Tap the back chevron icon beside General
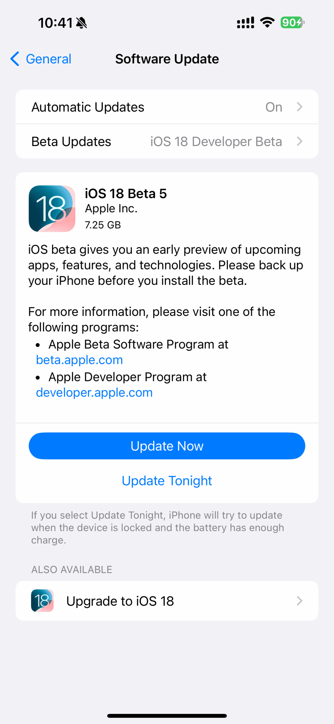 15,59
